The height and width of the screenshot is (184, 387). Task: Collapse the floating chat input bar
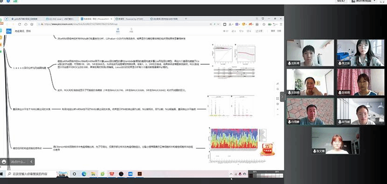(x=31, y=162)
